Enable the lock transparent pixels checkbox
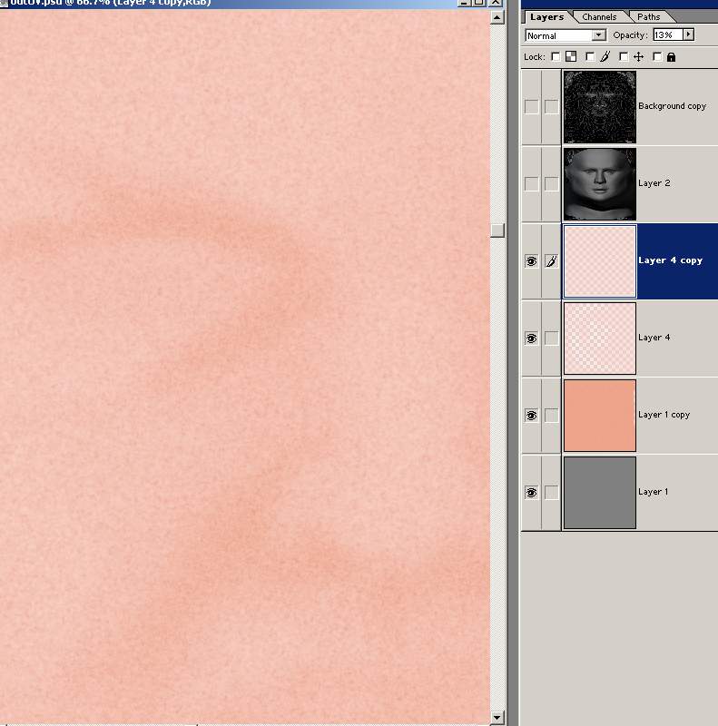Screen dimensions: 718x726 coord(556,56)
